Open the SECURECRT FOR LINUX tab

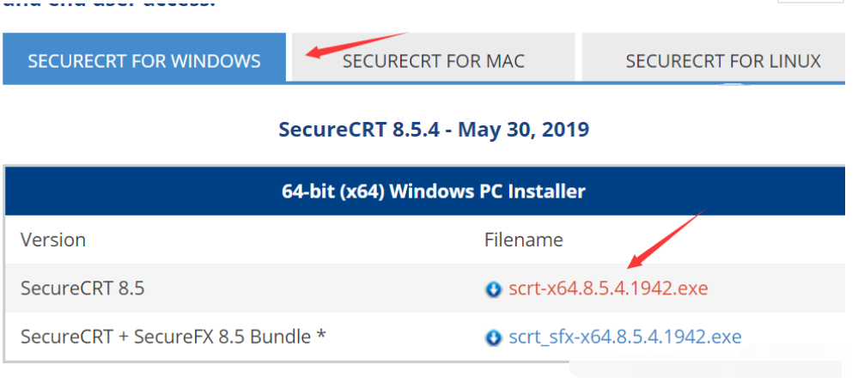pyautogui.click(x=722, y=61)
